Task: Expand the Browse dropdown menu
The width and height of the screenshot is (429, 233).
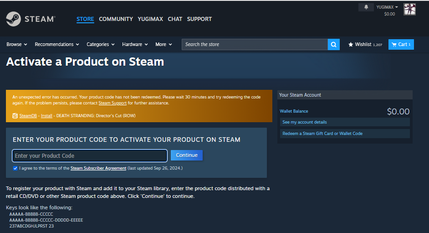Action: coord(17,44)
